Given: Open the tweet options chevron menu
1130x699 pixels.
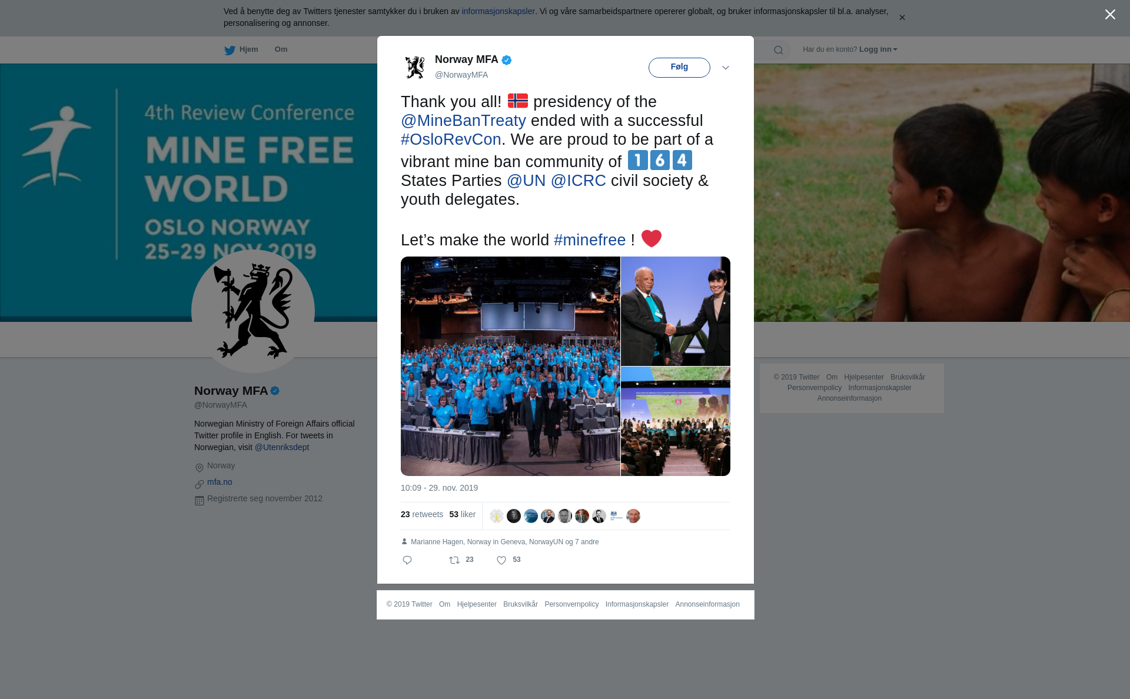Looking at the screenshot, I should point(726,68).
